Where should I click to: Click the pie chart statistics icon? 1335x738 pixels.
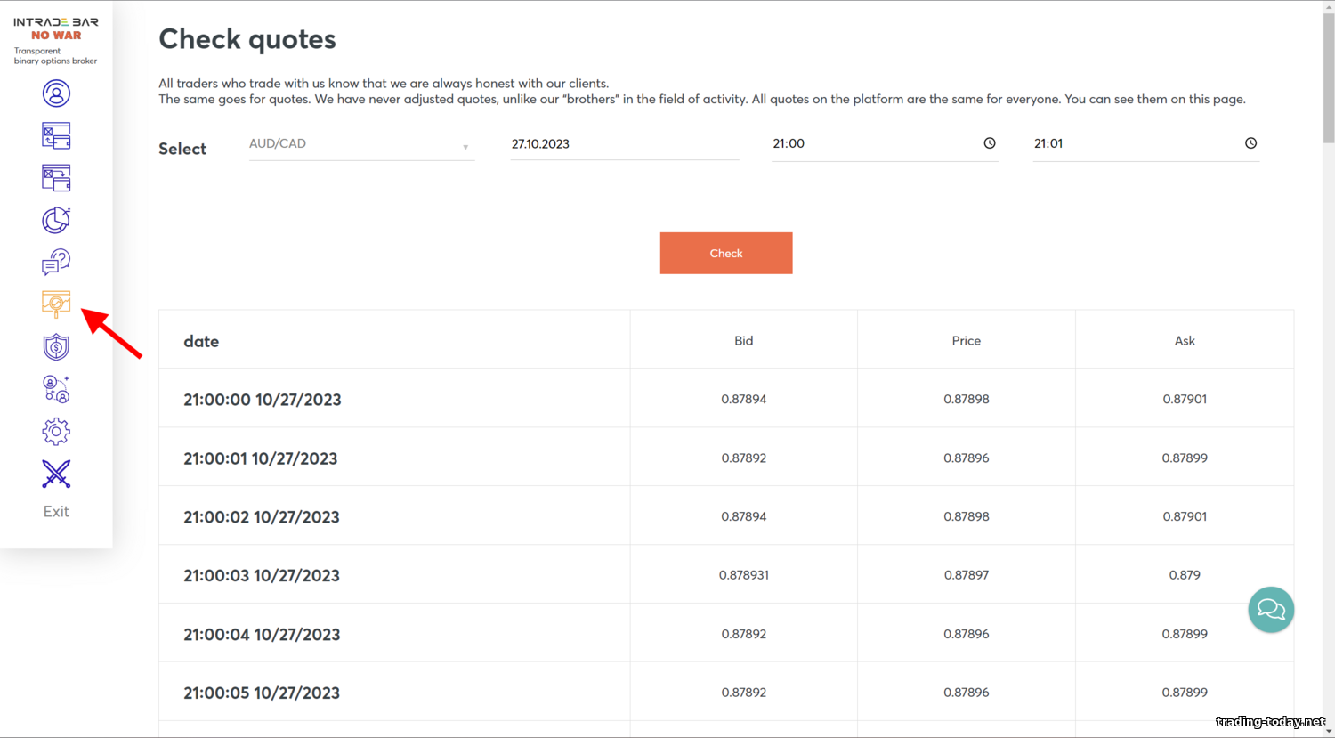(56, 220)
